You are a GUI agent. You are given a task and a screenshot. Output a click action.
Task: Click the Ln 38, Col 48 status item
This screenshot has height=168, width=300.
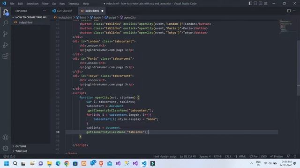(x=187, y=156)
